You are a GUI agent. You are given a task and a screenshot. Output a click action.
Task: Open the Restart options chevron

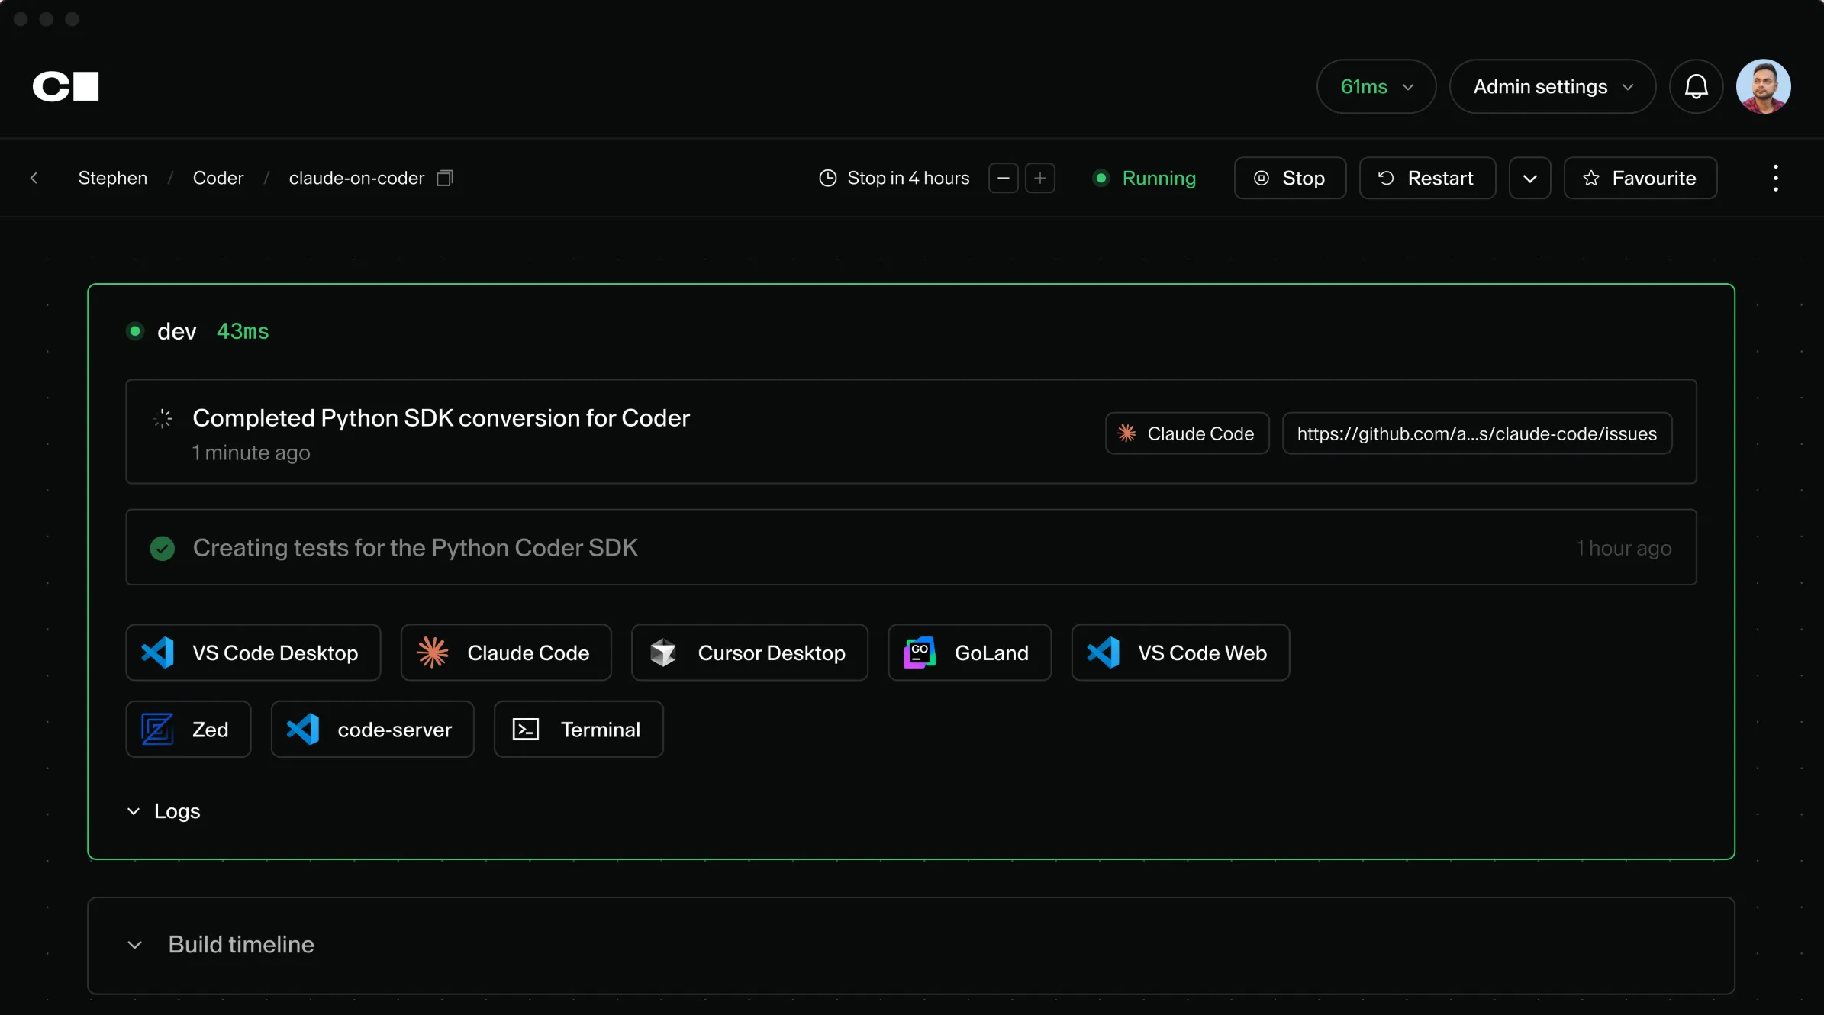(x=1529, y=178)
